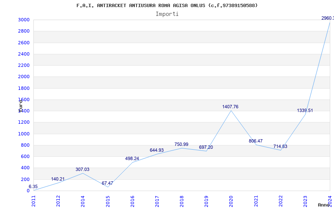334x209 pixels.
Task: Click the 1339.51 data label
Action: point(305,110)
